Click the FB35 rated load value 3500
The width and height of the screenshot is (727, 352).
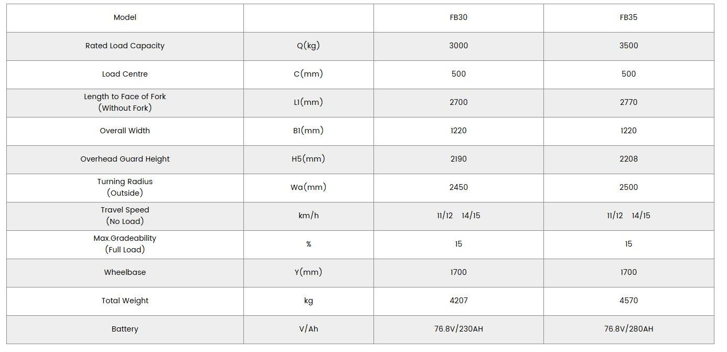tap(628, 46)
